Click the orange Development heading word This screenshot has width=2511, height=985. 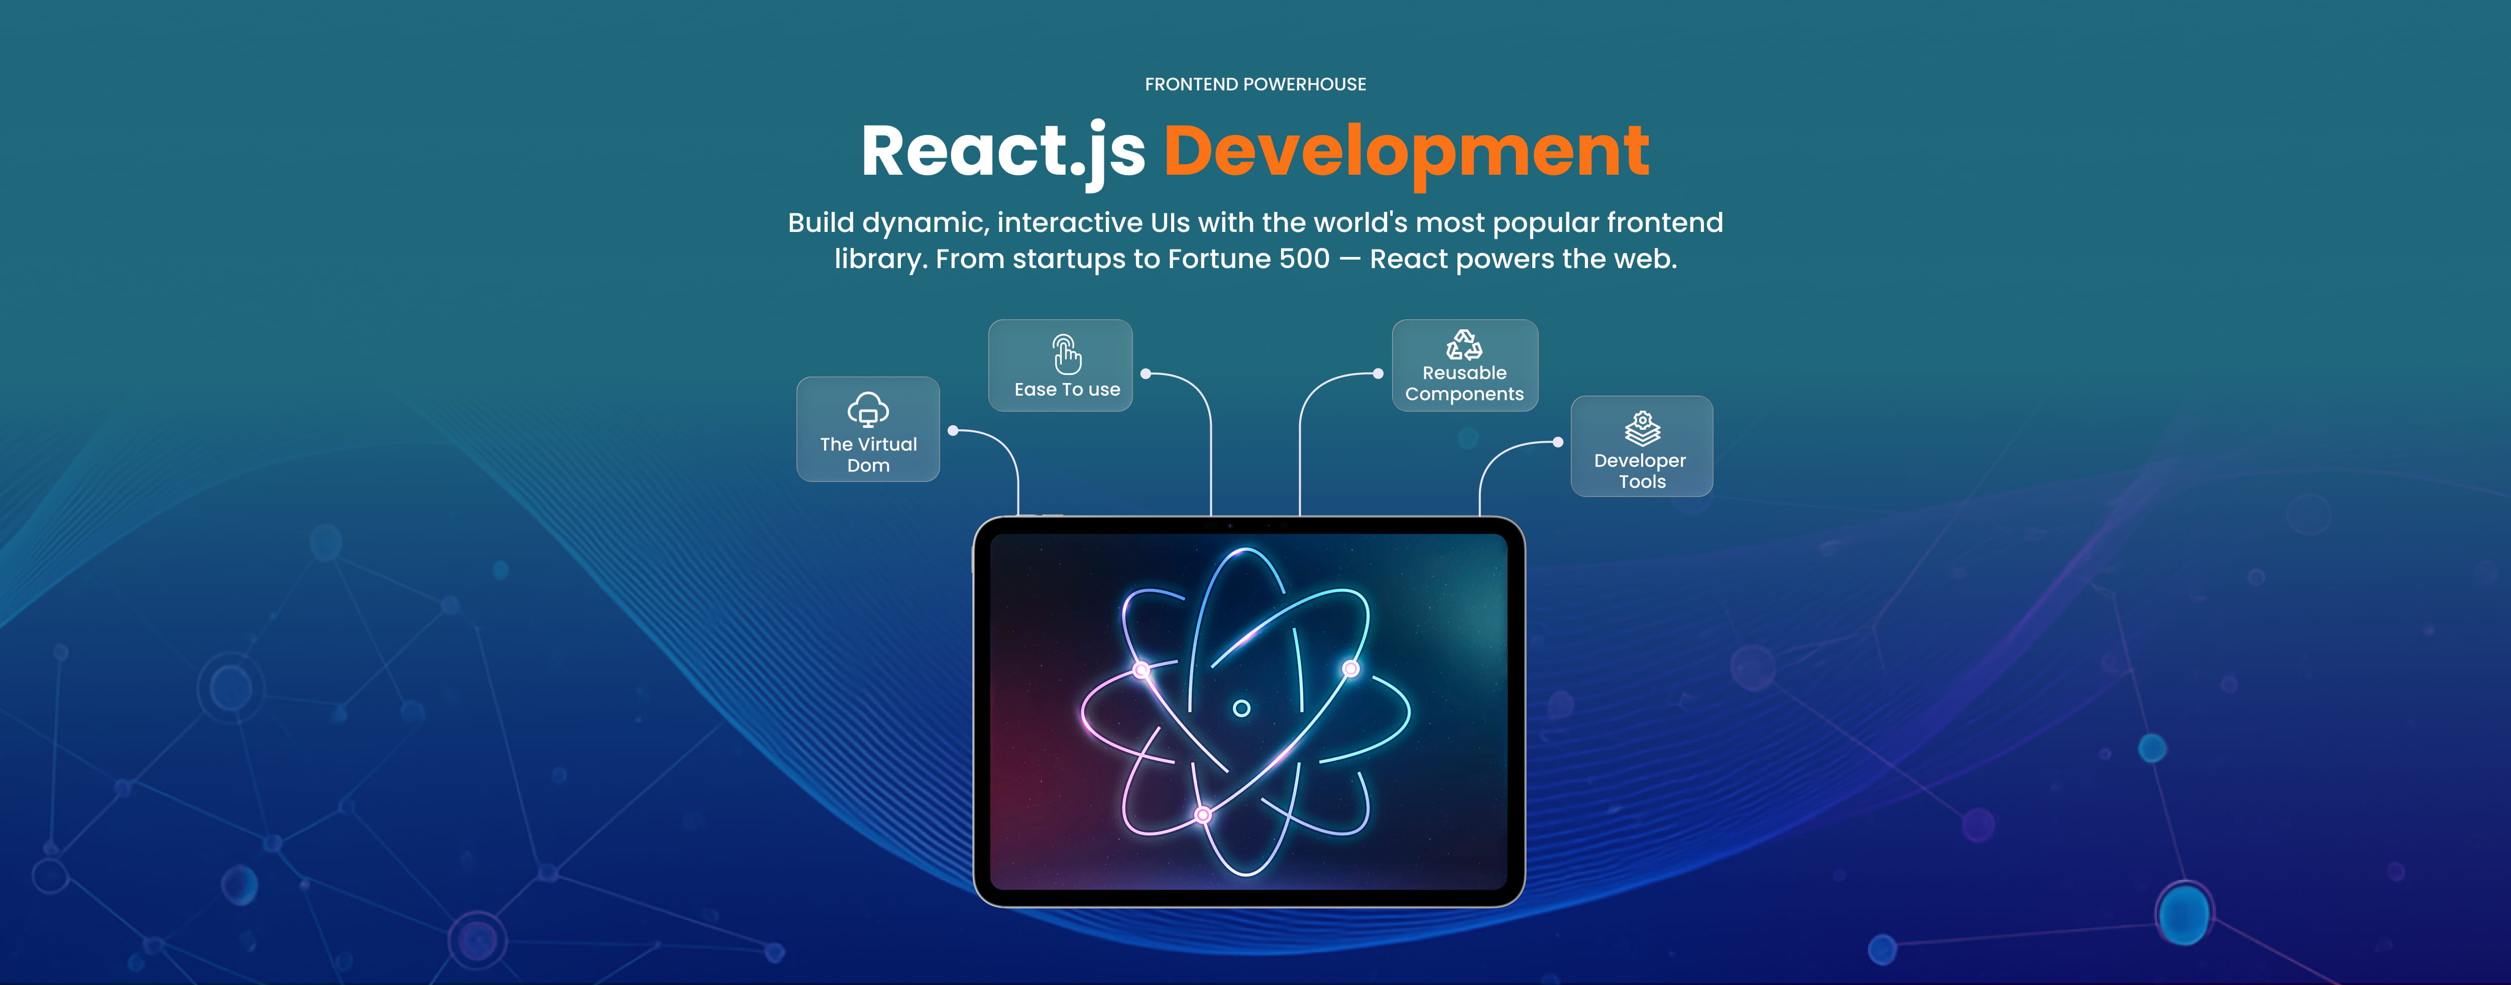pyautogui.click(x=1406, y=152)
